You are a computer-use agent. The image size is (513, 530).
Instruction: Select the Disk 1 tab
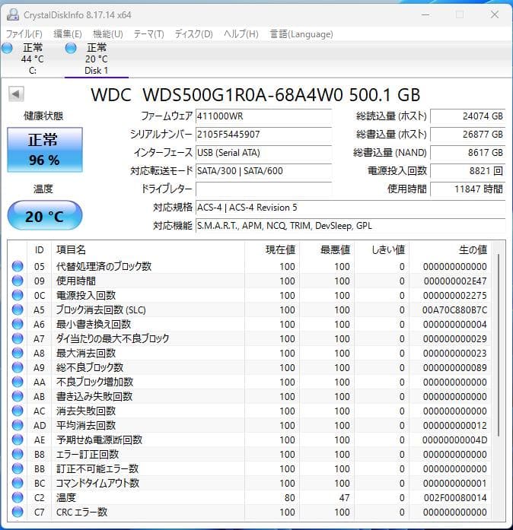tap(97, 59)
